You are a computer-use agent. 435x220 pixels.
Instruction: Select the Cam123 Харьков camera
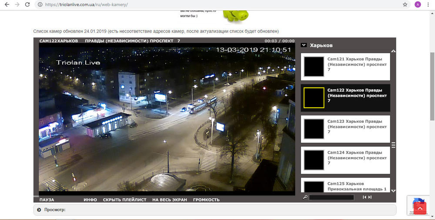coord(345,129)
